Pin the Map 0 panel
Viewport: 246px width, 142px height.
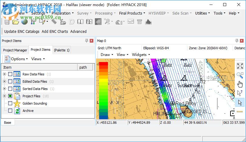237,41
